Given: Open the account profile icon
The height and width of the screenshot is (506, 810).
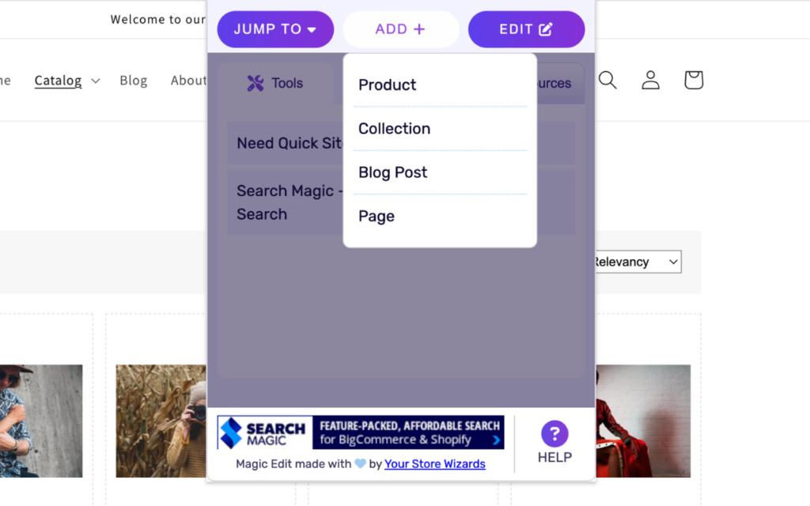Looking at the screenshot, I should click(x=650, y=79).
